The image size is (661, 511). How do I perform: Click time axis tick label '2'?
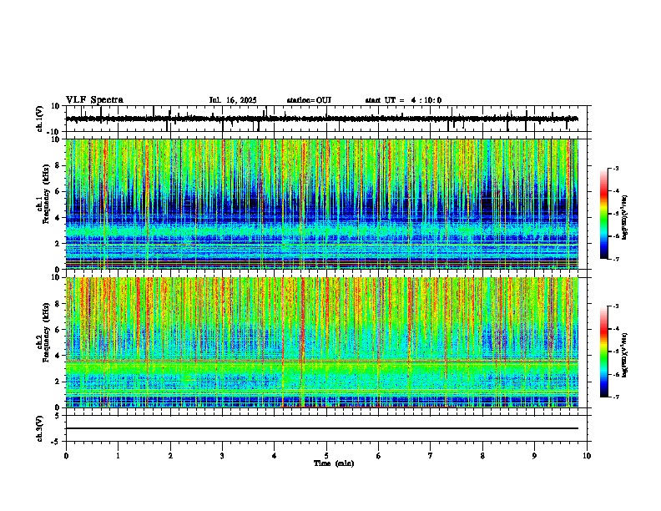point(170,456)
